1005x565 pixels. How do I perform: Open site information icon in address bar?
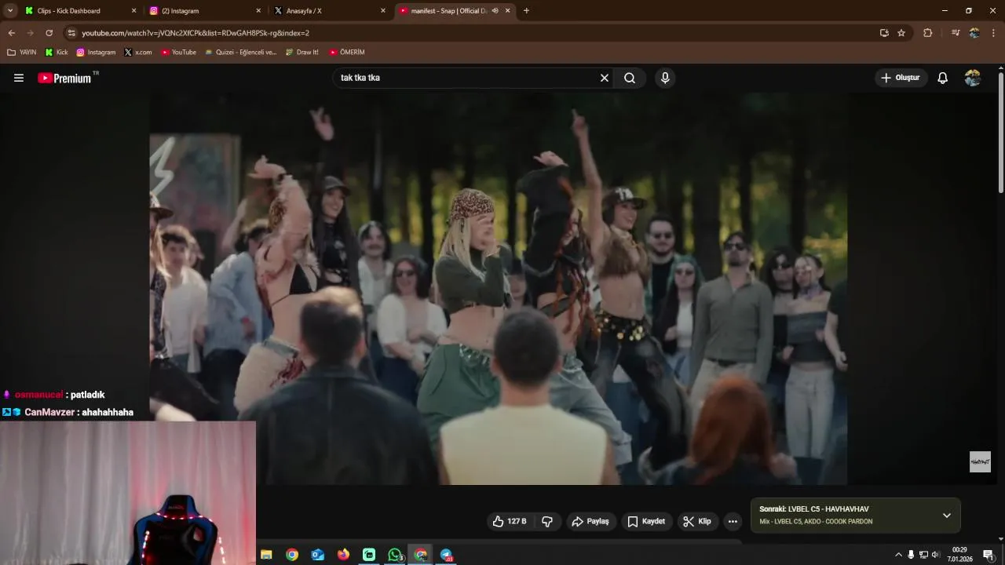(x=71, y=33)
